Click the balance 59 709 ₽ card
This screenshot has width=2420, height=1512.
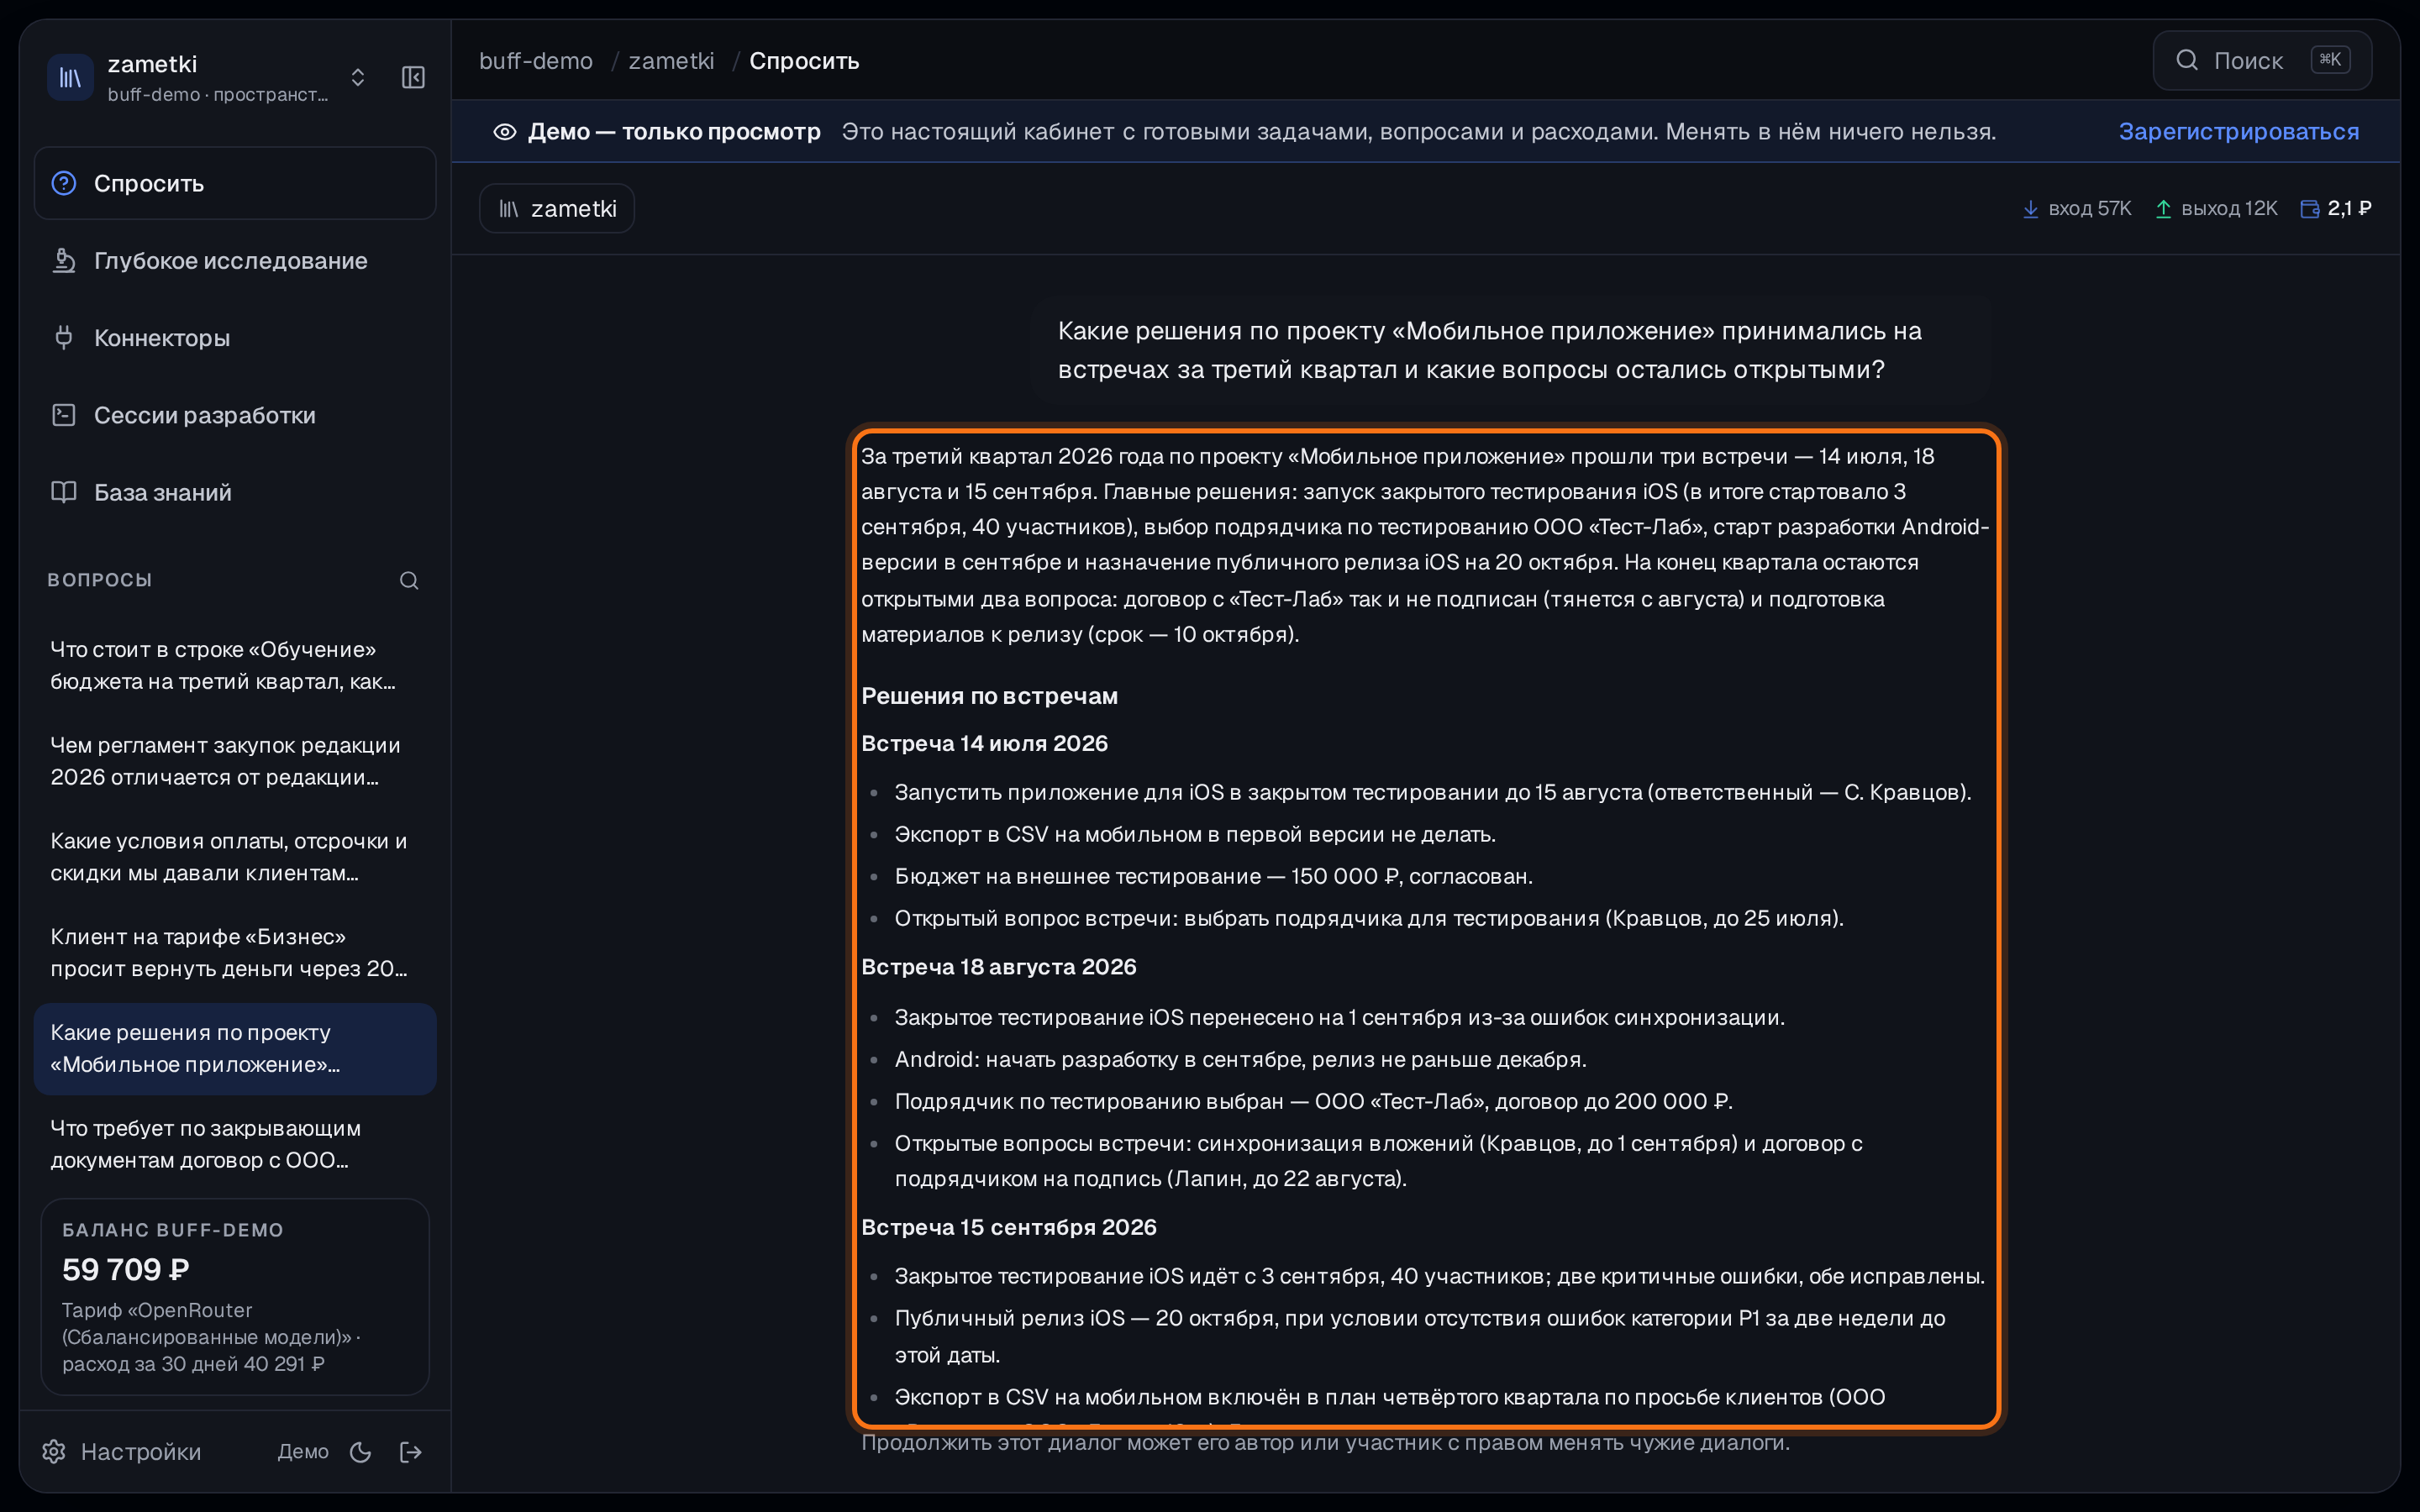point(235,1296)
